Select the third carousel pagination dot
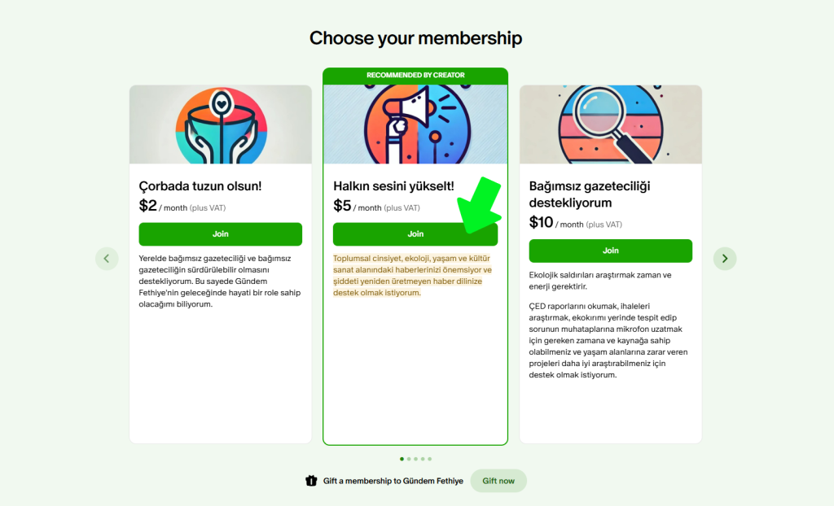The height and width of the screenshot is (506, 834). tap(415, 459)
